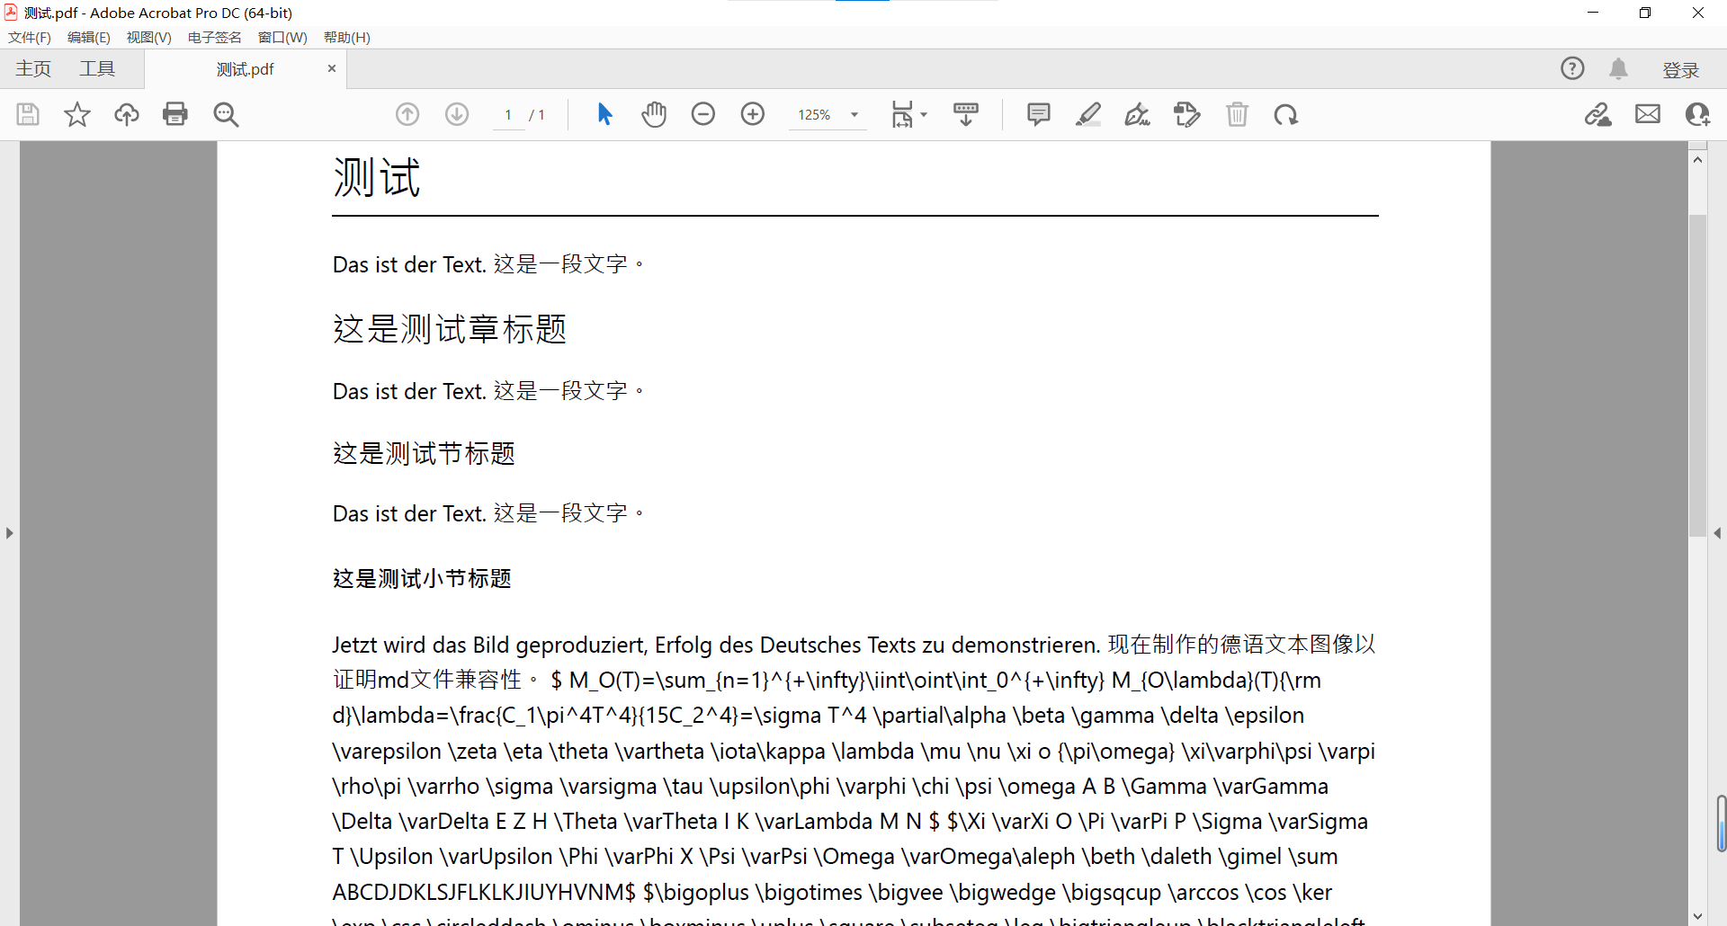This screenshot has width=1727, height=926.
Task: Select the Highlight text tool
Action: [x=1088, y=114]
